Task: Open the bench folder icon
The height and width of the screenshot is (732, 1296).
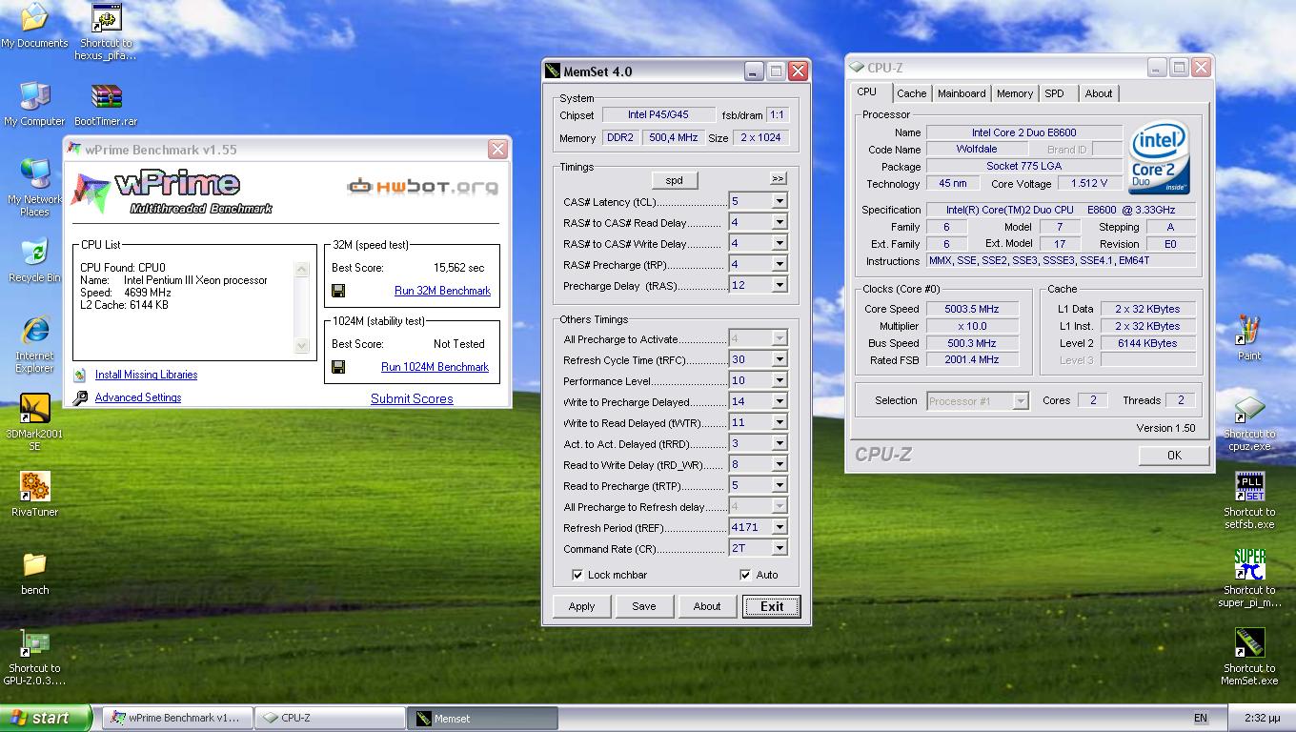Action: pyautogui.click(x=34, y=565)
